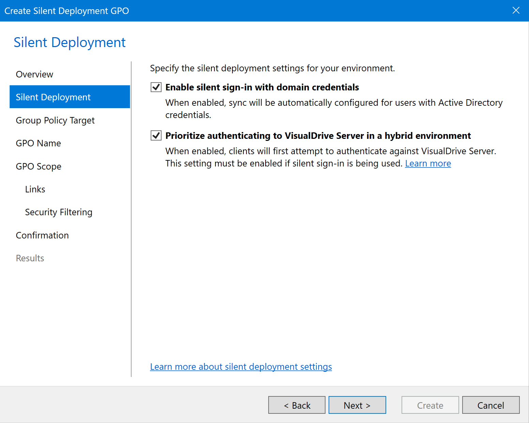The width and height of the screenshot is (529, 423).
Task: Jump to the Confirmation step
Action: click(x=42, y=235)
